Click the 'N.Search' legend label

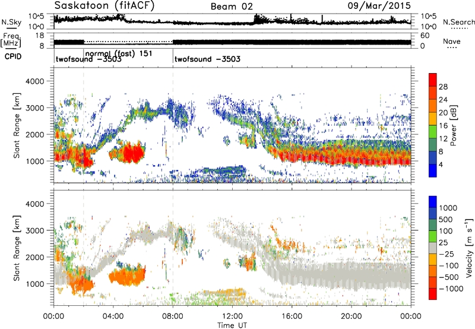458,22
